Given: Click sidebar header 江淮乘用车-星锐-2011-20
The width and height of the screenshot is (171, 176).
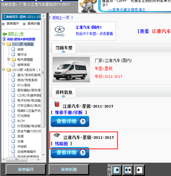Looking at the screenshot, I should tap(22, 17).
